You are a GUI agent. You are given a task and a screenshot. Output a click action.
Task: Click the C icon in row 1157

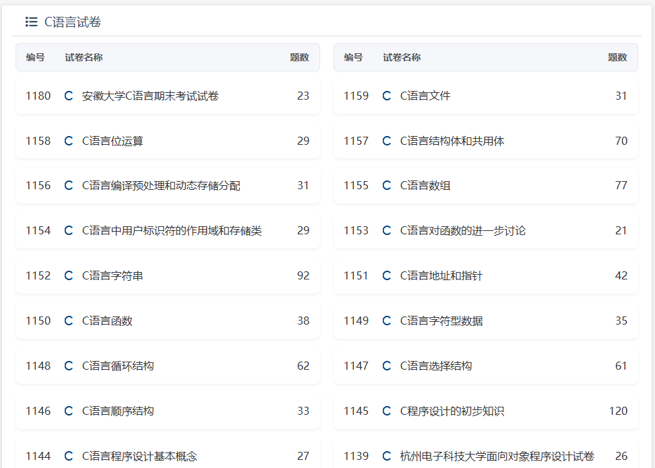coord(386,141)
